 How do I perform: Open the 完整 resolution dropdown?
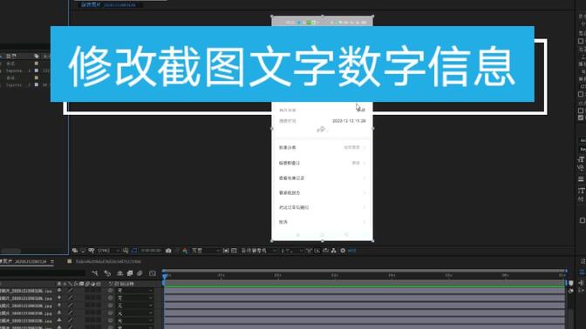(x=206, y=251)
